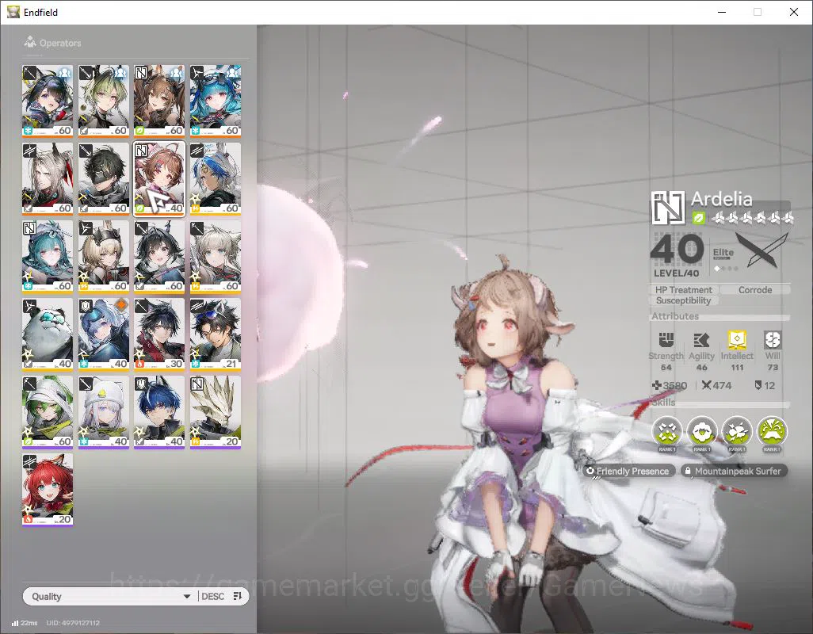The image size is (813, 634).
Task: Select the green-hooded operator level 60 card
Action: [x=48, y=412]
